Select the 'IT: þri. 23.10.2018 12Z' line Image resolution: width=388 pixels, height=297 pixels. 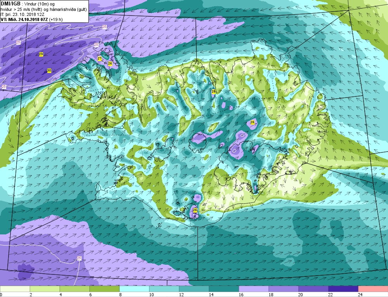pyautogui.click(x=23, y=14)
